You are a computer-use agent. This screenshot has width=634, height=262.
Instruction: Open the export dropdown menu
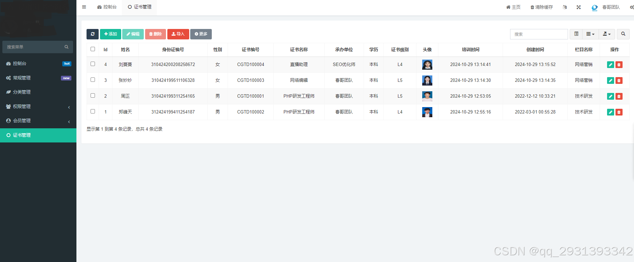[x=607, y=34]
